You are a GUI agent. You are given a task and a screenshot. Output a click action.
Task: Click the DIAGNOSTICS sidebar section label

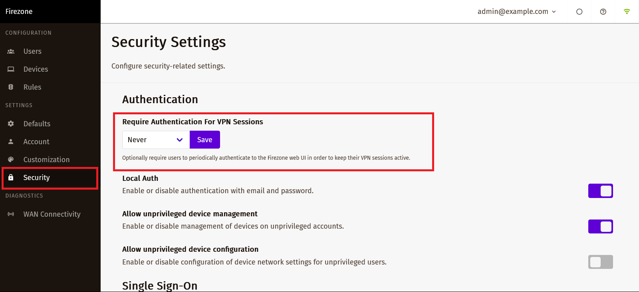[24, 196]
